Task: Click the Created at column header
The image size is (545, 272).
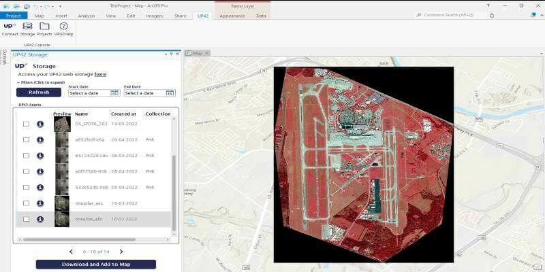Action: click(x=123, y=114)
